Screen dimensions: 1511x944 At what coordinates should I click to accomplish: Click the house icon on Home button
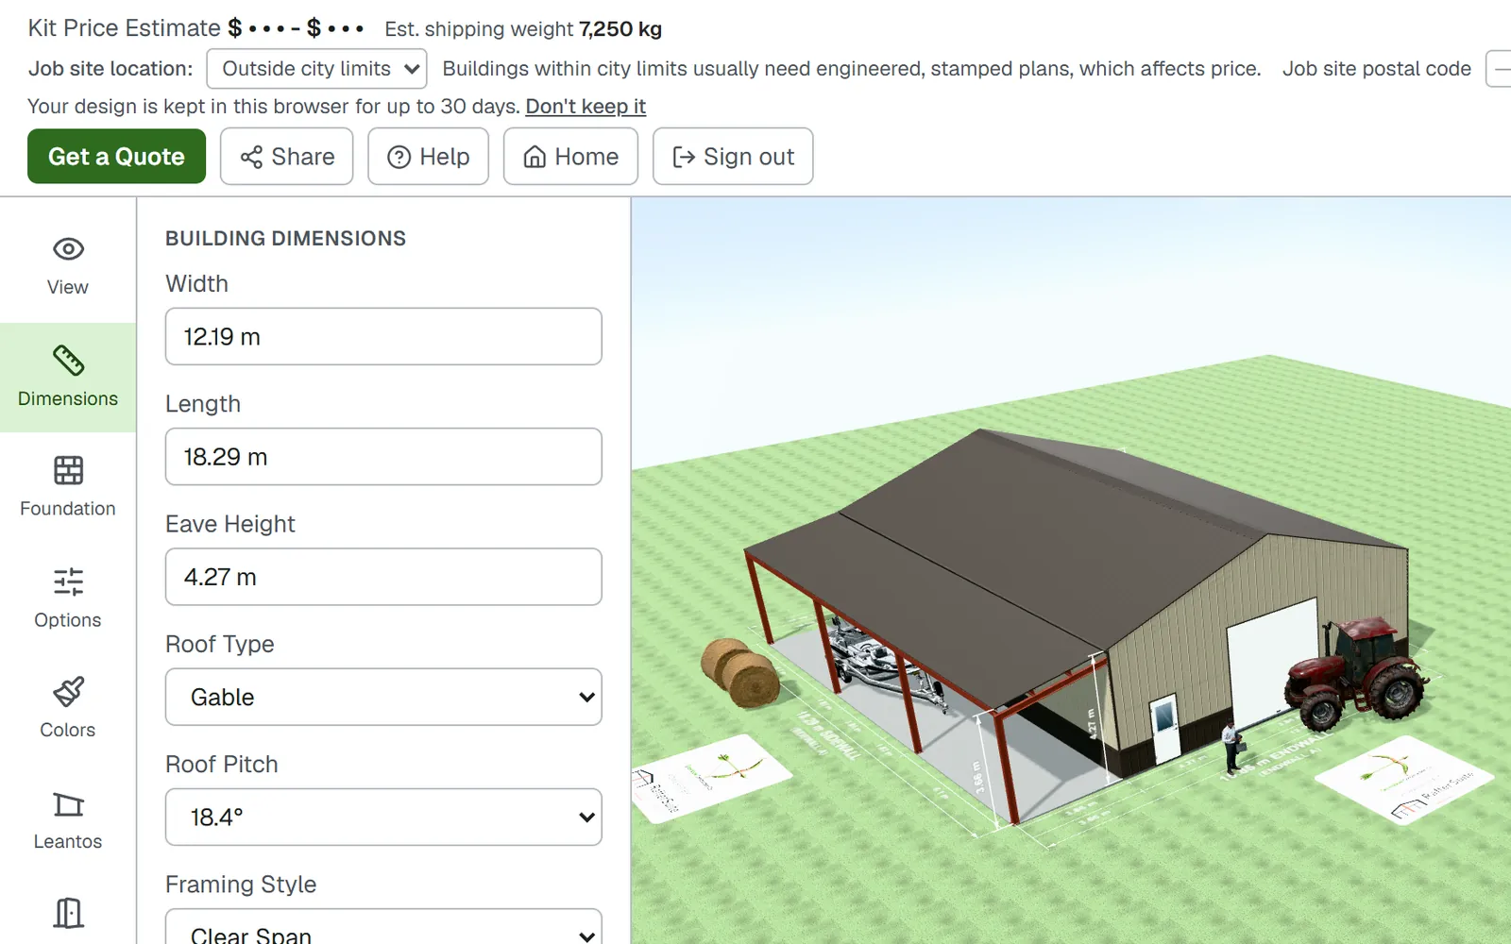click(535, 157)
